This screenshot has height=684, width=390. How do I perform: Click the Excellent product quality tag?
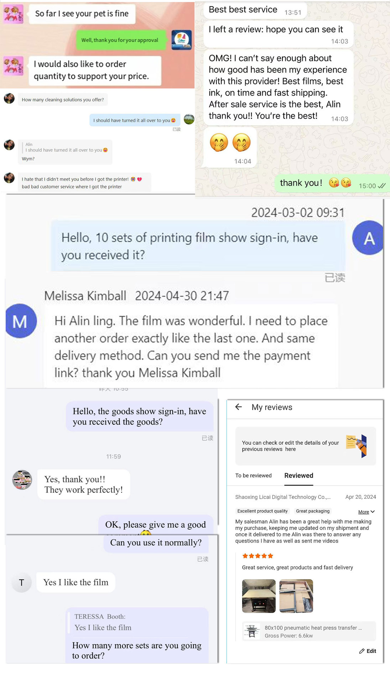(262, 511)
